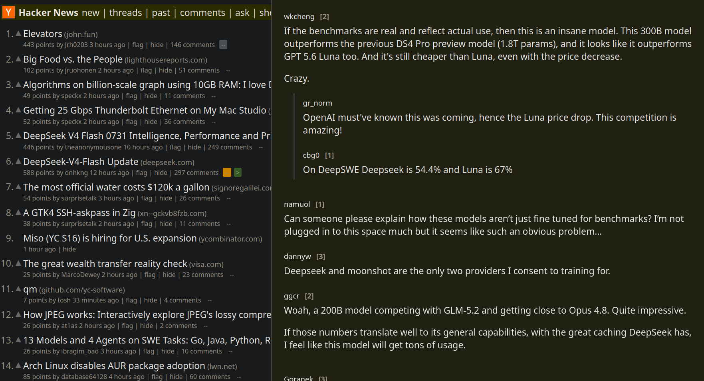Expand replies count [2] next to wkcheng
This screenshot has width=704, height=381.
pyautogui.click(x=325, y=17)
